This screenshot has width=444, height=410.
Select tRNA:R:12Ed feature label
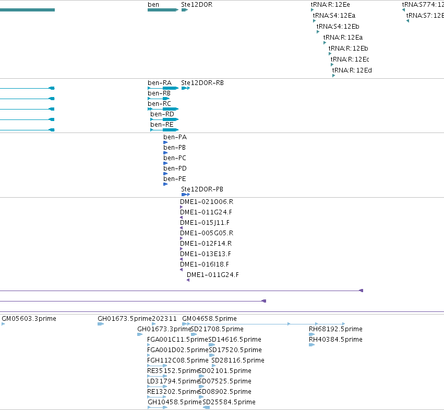coord(352,70)
